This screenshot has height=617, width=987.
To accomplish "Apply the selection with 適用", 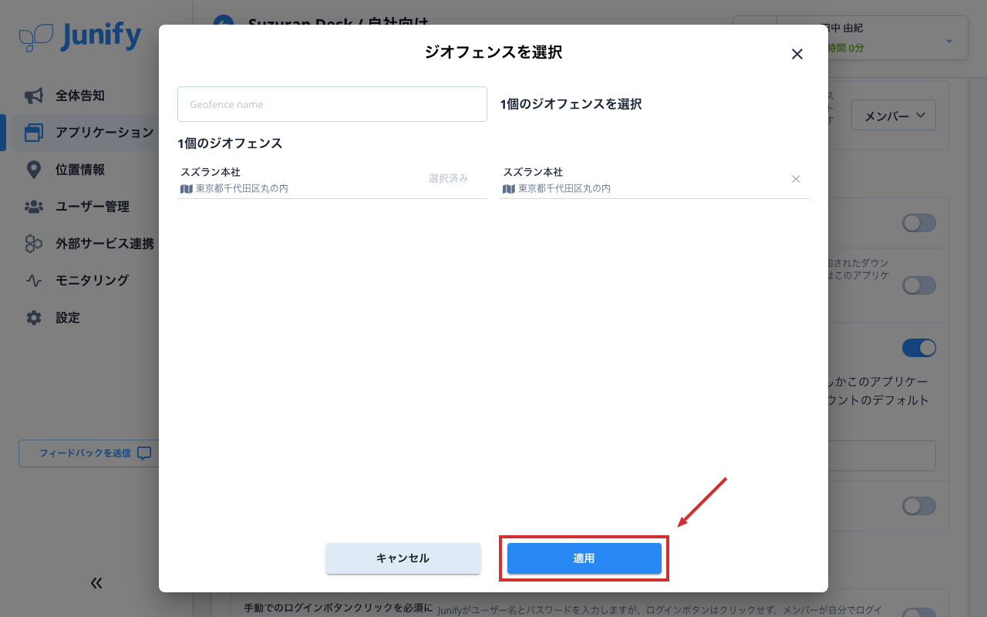I will pos(584,558).
